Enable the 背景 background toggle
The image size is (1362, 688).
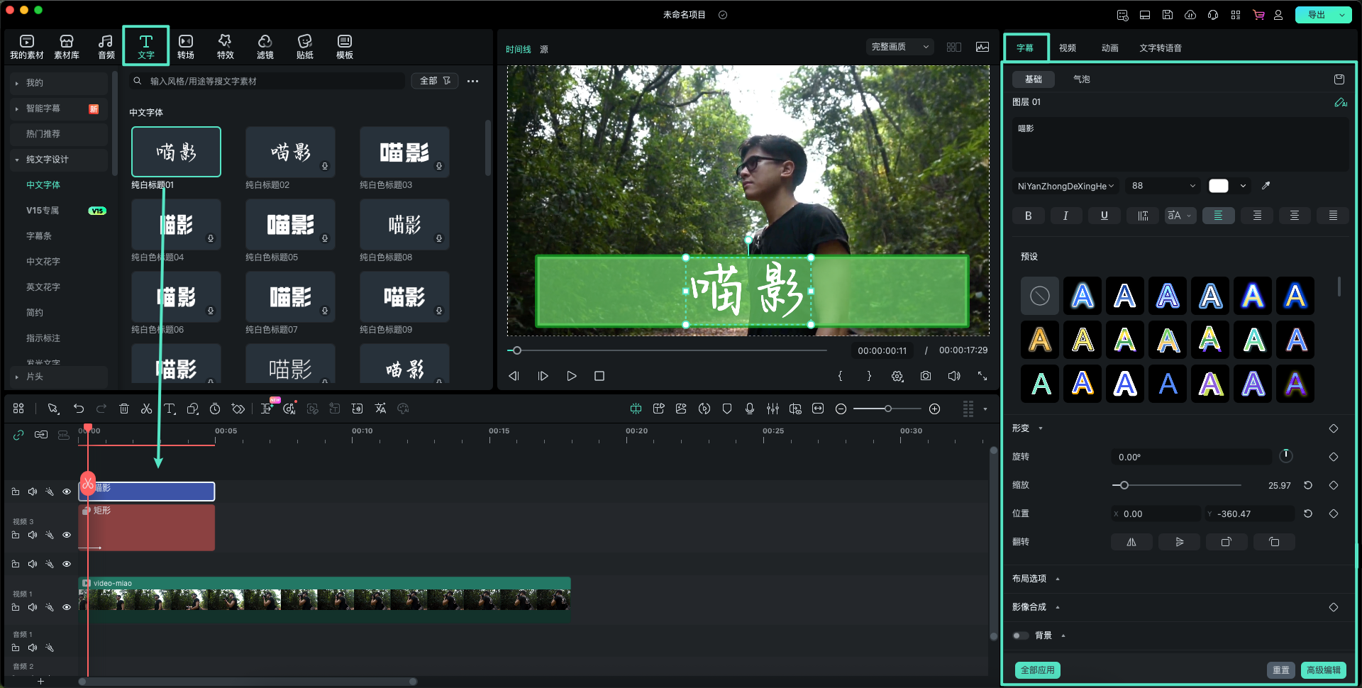(1020, 636)
